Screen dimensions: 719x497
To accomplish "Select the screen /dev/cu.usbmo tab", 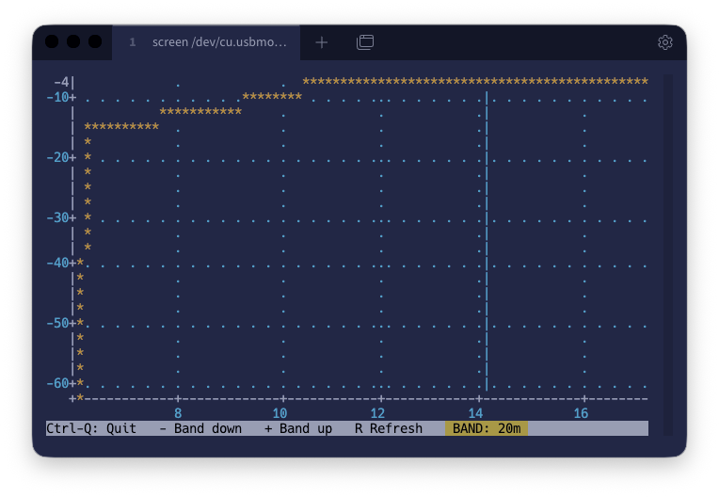I will pos(206,42).
